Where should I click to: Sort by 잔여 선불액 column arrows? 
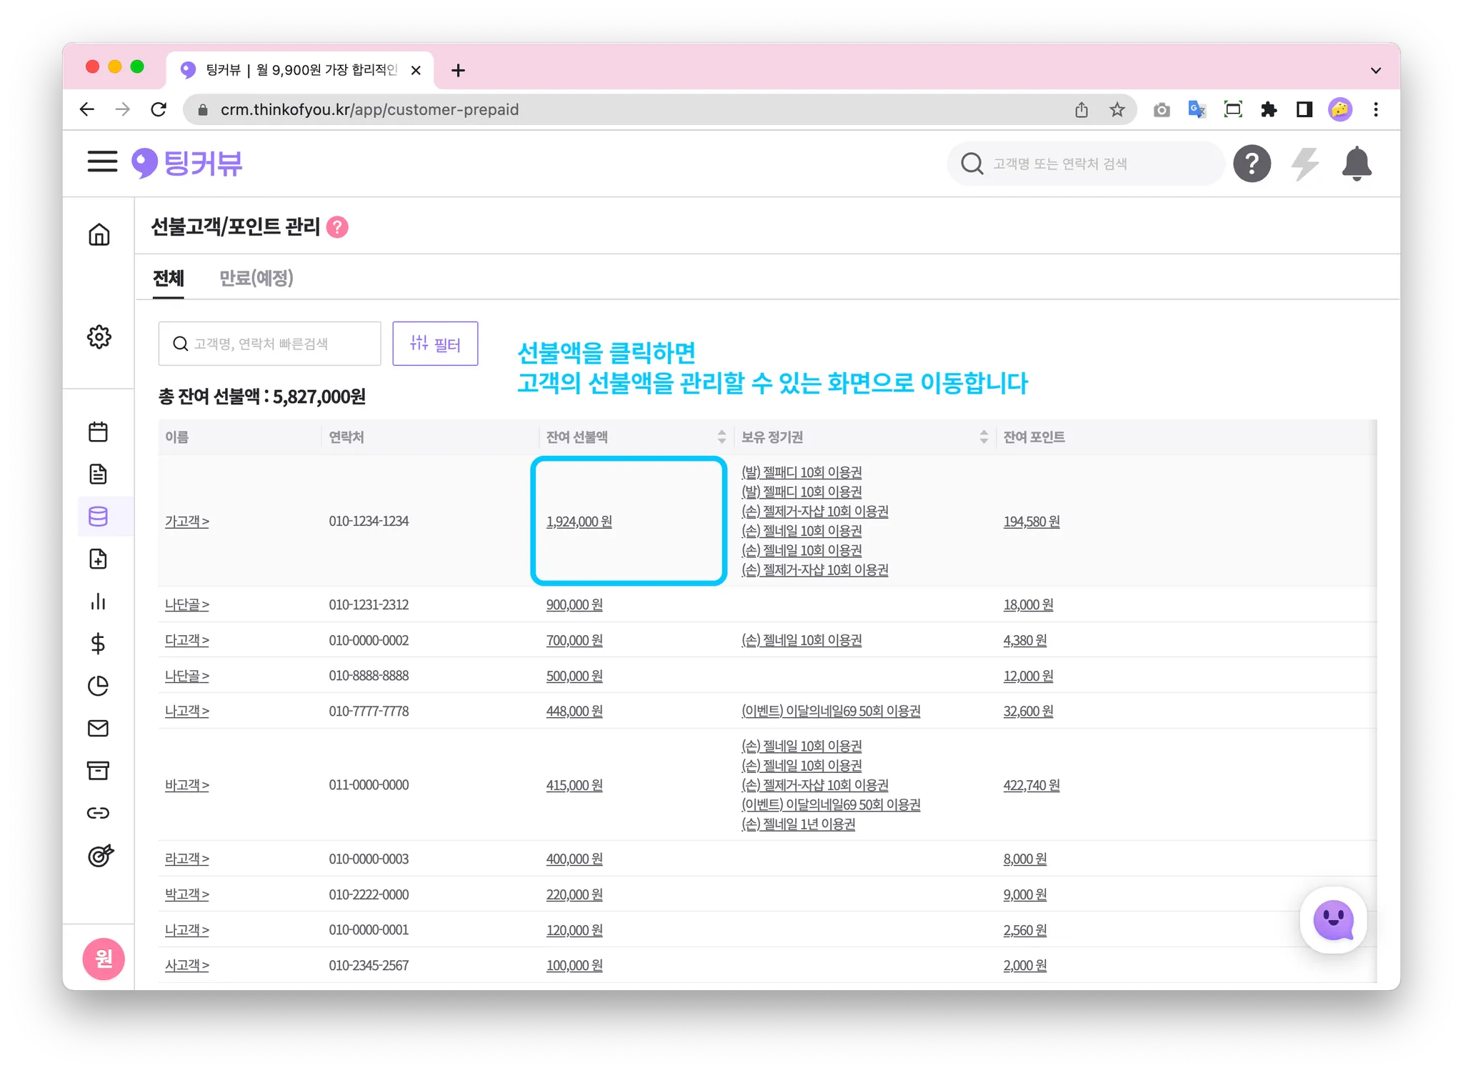click(721, 436)
